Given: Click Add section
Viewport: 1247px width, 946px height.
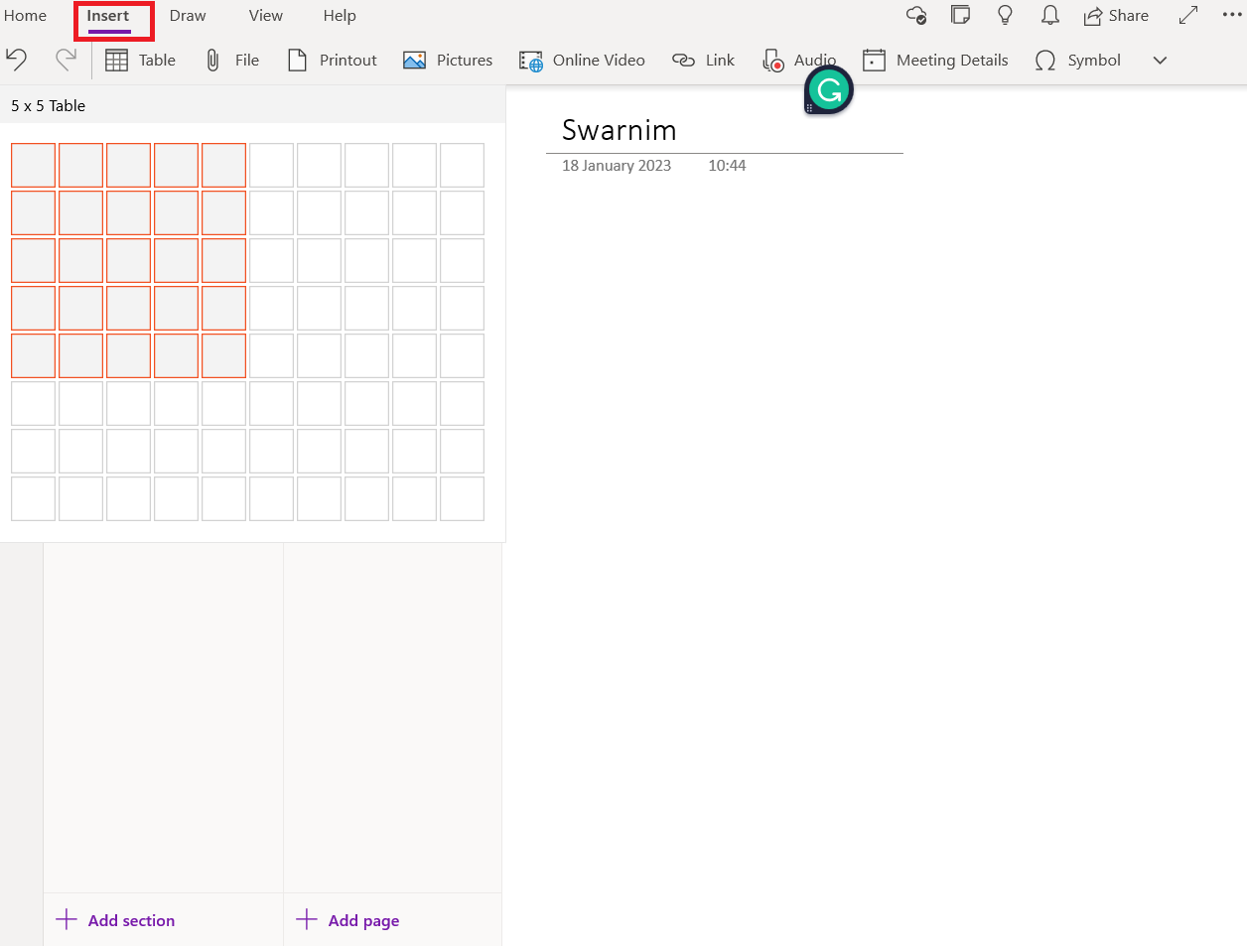Looking at the screenshot, I should tap(115, 920).
